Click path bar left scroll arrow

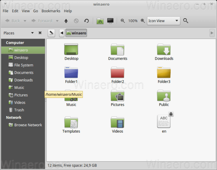pyautogui.click(x=62, y=33)
